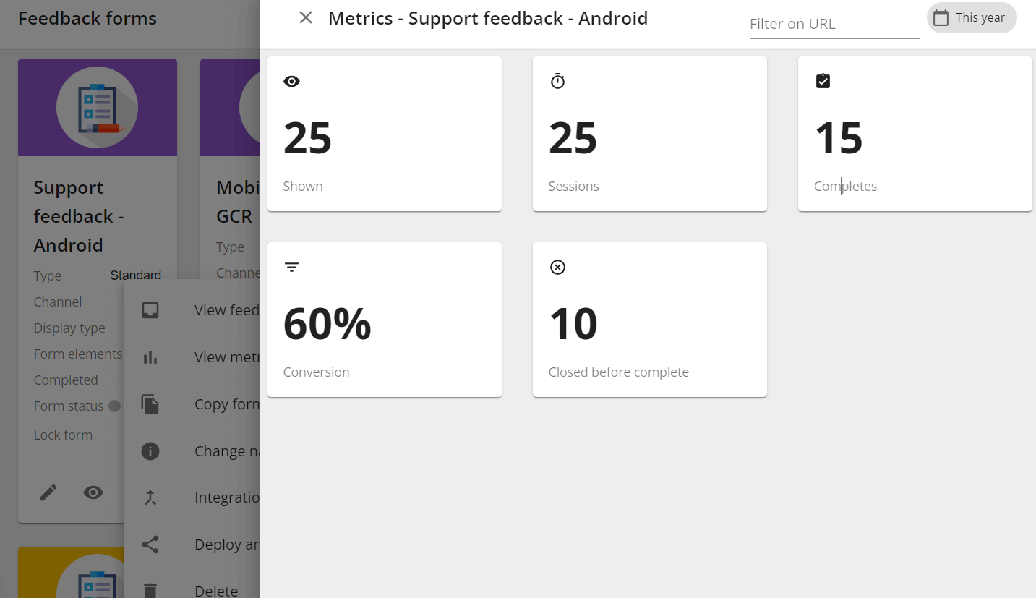Screen dimensions: 1036x598
Task: Select the View metrics bar chart icon
Action: [150, 356]
